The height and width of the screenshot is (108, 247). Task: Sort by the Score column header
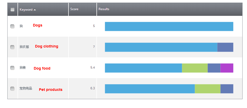pyautogui.click(x=74, y=9)
